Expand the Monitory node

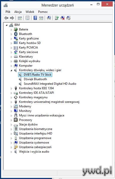[11, 111]
